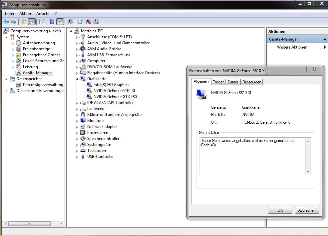Screen dimensions: 328x236
Task: Expand Dienste und Anwendungen node
Action: tap(6, 91)
